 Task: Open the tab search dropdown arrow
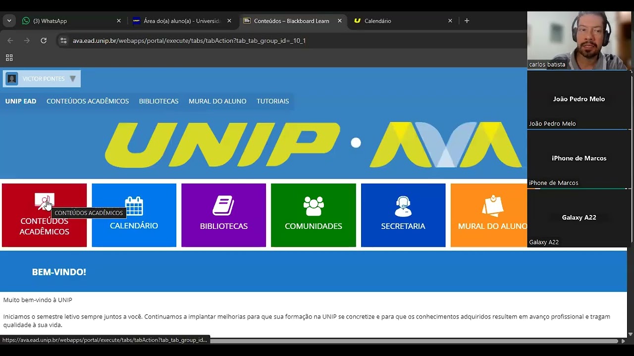(x=9, y=21)
